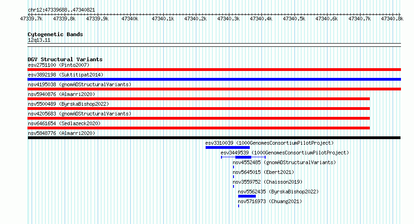Click the 47340.7k ruler tick label
Screen dimensions: 414x224
360,19
